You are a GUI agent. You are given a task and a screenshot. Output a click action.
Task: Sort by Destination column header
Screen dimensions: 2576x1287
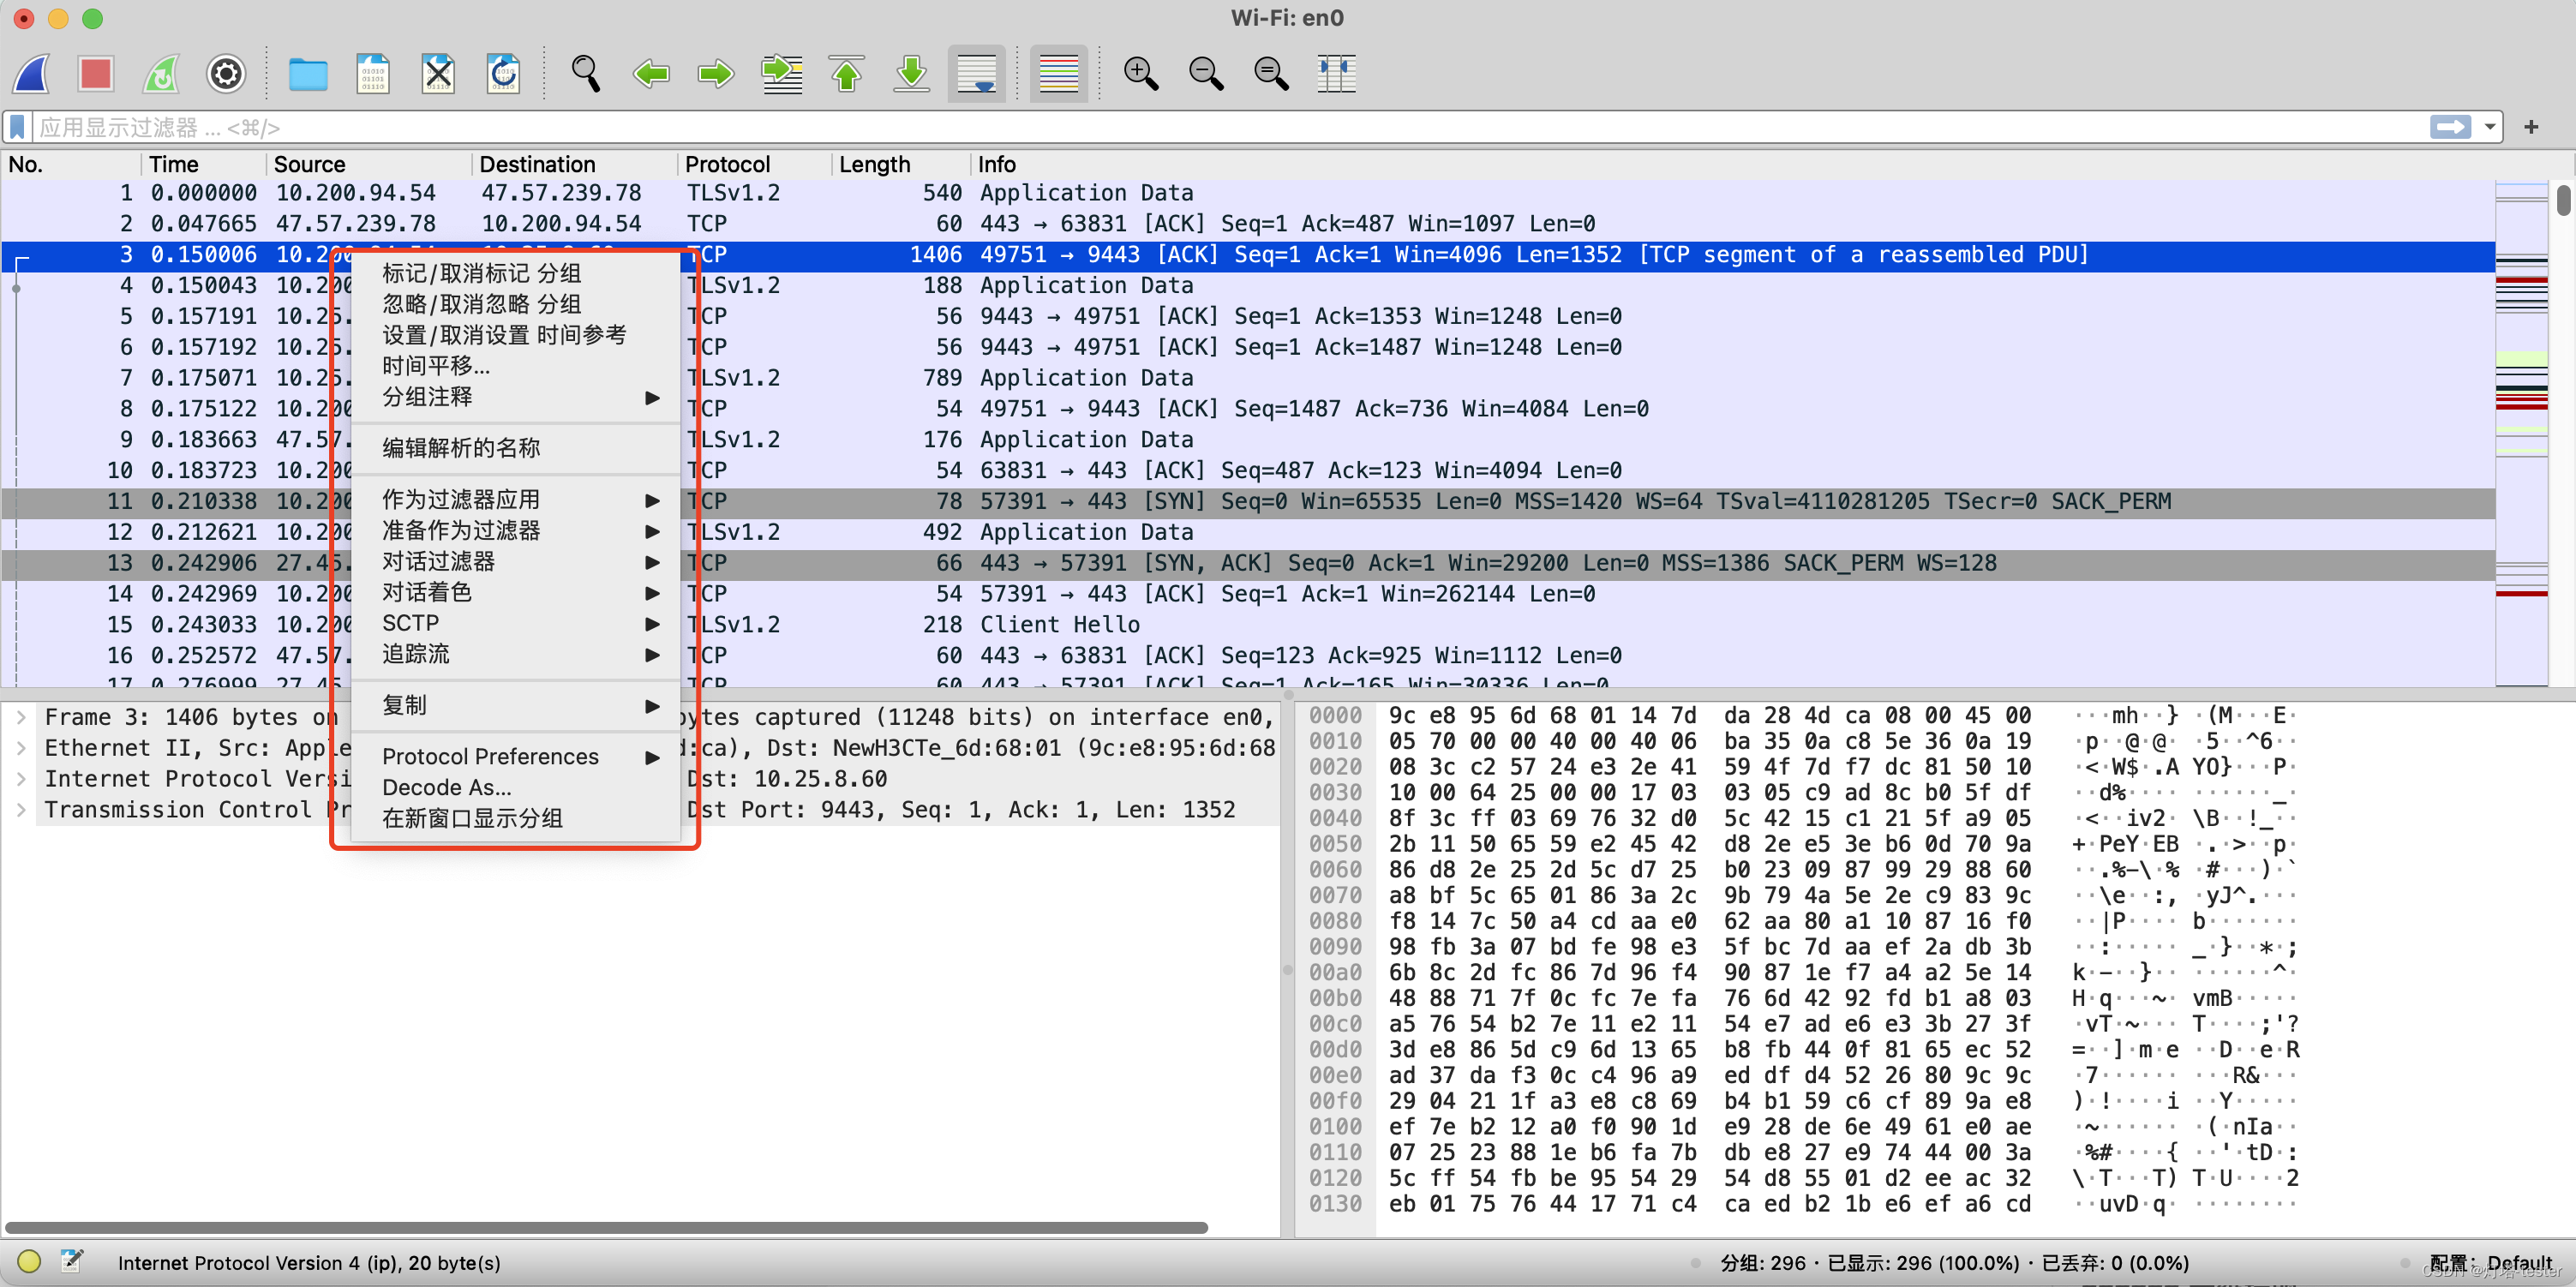574,164
